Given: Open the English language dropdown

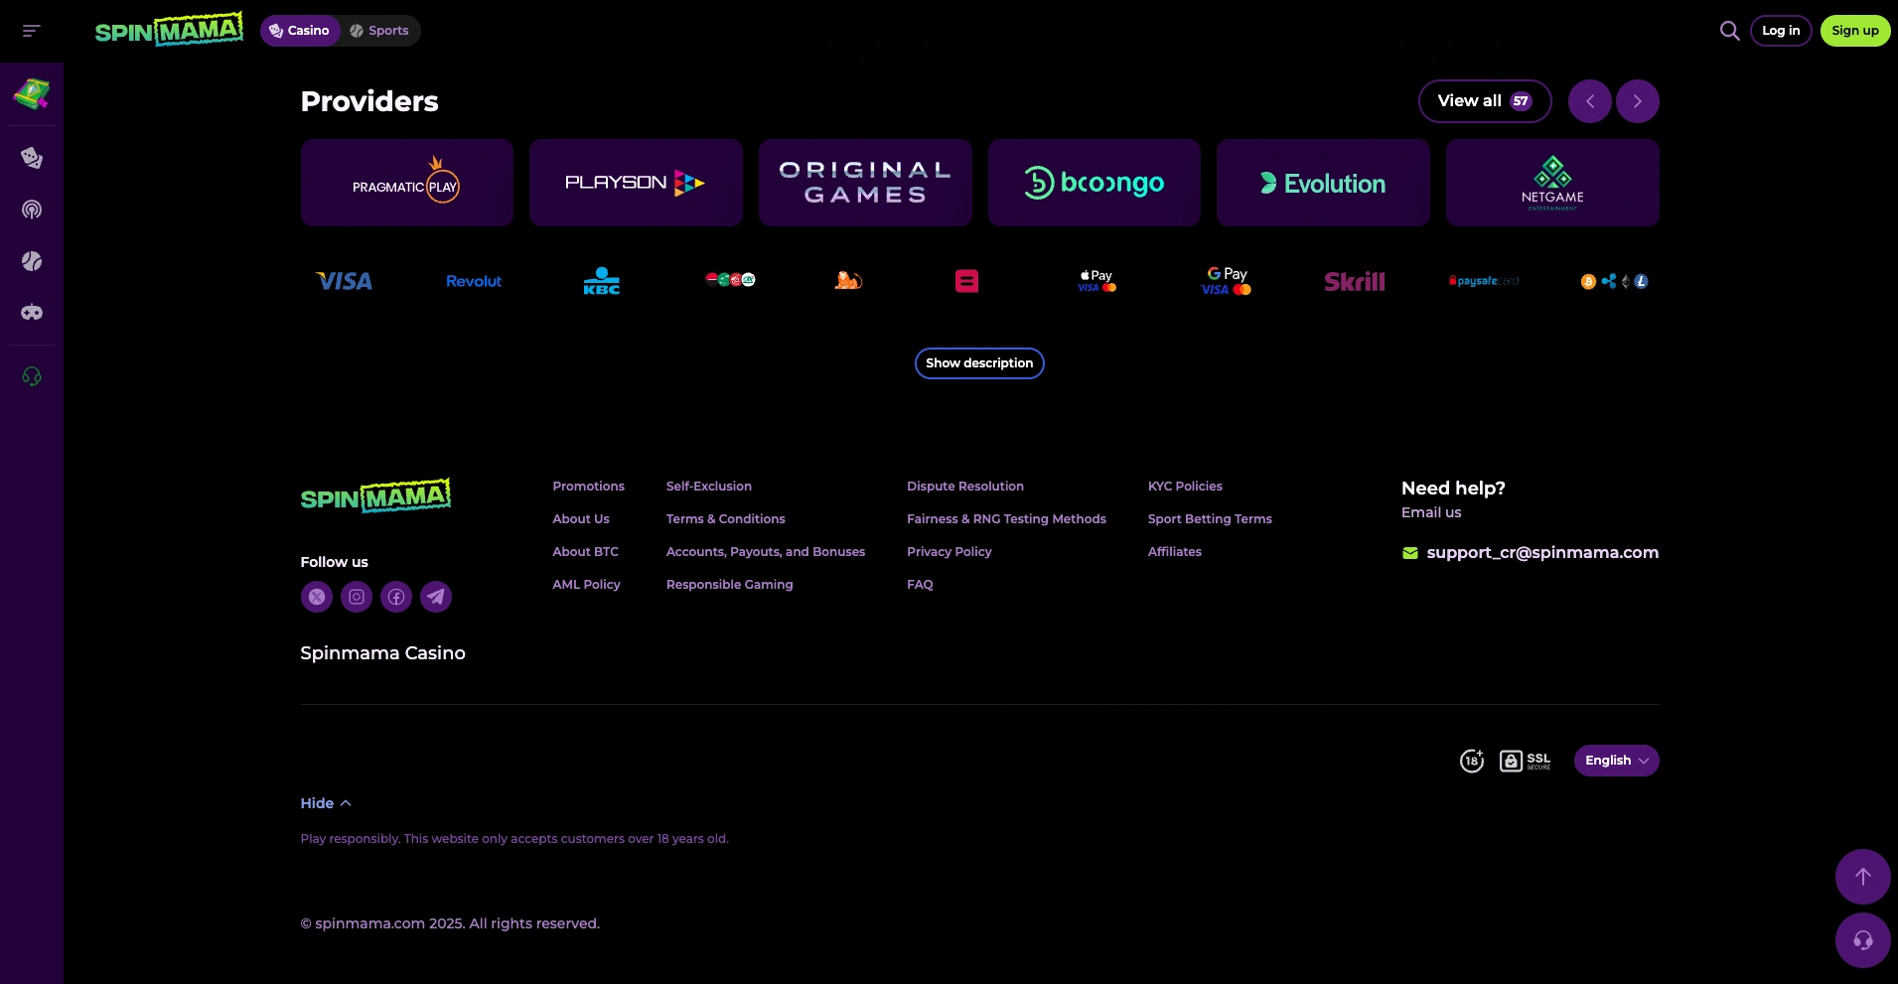Looking at the screenshot, I should 1615,761.
